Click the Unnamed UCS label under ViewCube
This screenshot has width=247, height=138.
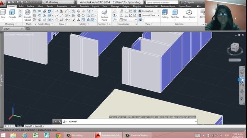coord(235,60)
